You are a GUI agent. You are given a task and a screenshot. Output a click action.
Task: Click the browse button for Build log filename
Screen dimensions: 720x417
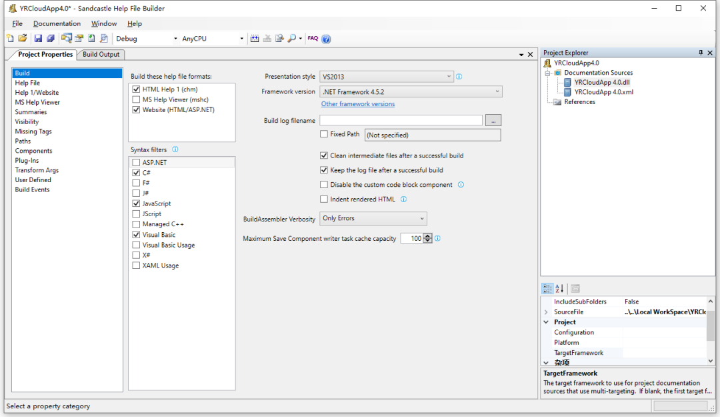coord(493,120)
